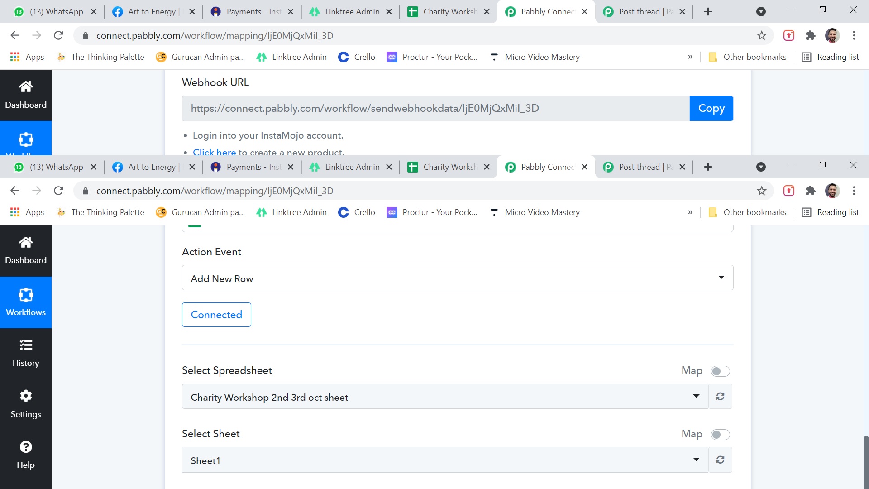The width and height of the screenshot is (869, 489).
Task: Enable the Map toggle for Select Sheet
Action: click(720, 435)
